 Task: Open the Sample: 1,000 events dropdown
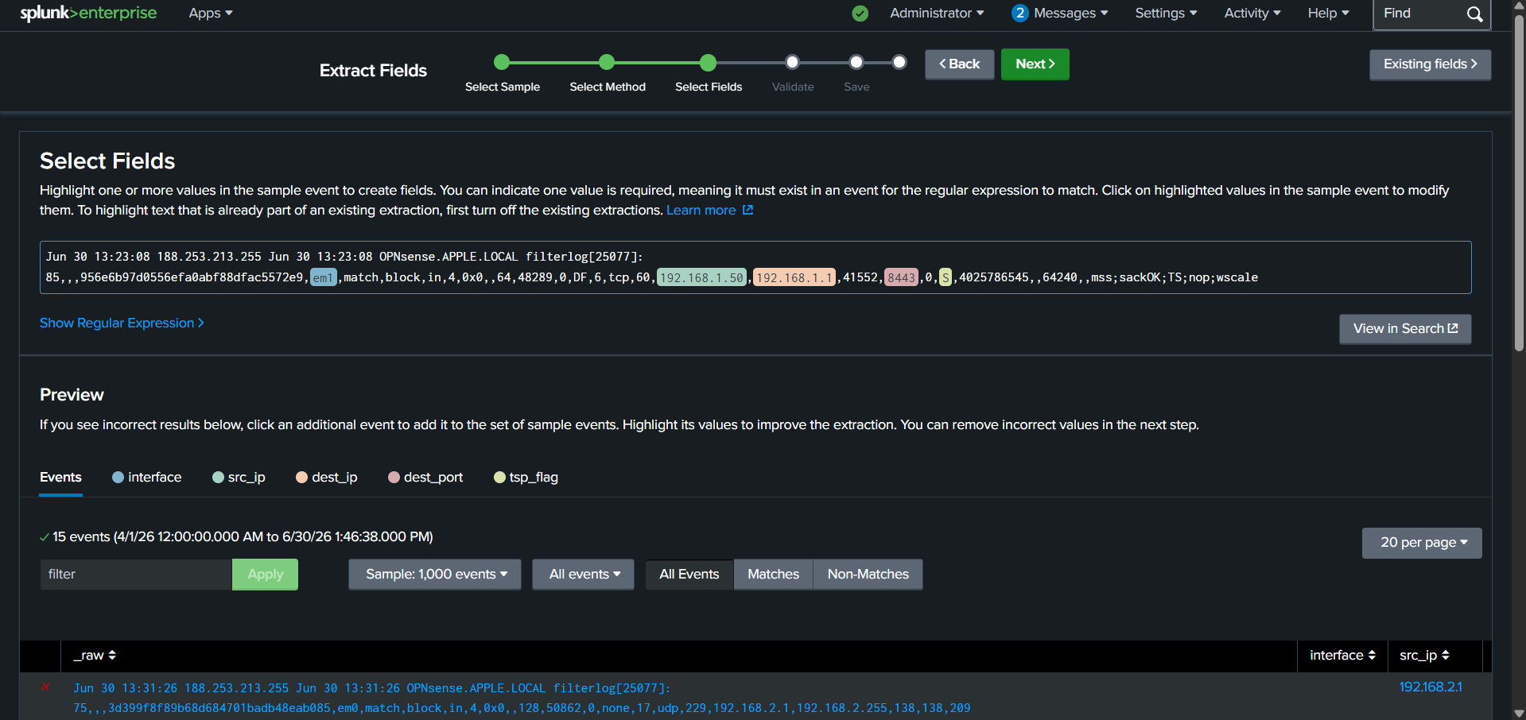pos(435,575)
